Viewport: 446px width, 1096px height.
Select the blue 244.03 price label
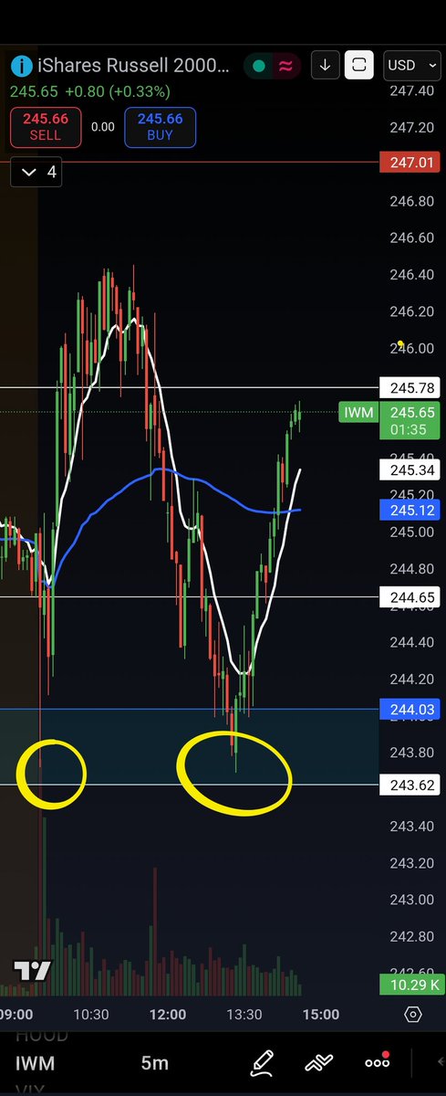410,709
